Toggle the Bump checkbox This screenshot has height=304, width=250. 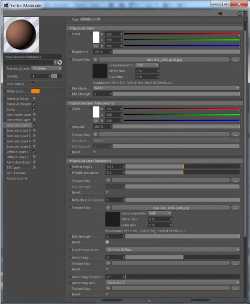[34, 109]
